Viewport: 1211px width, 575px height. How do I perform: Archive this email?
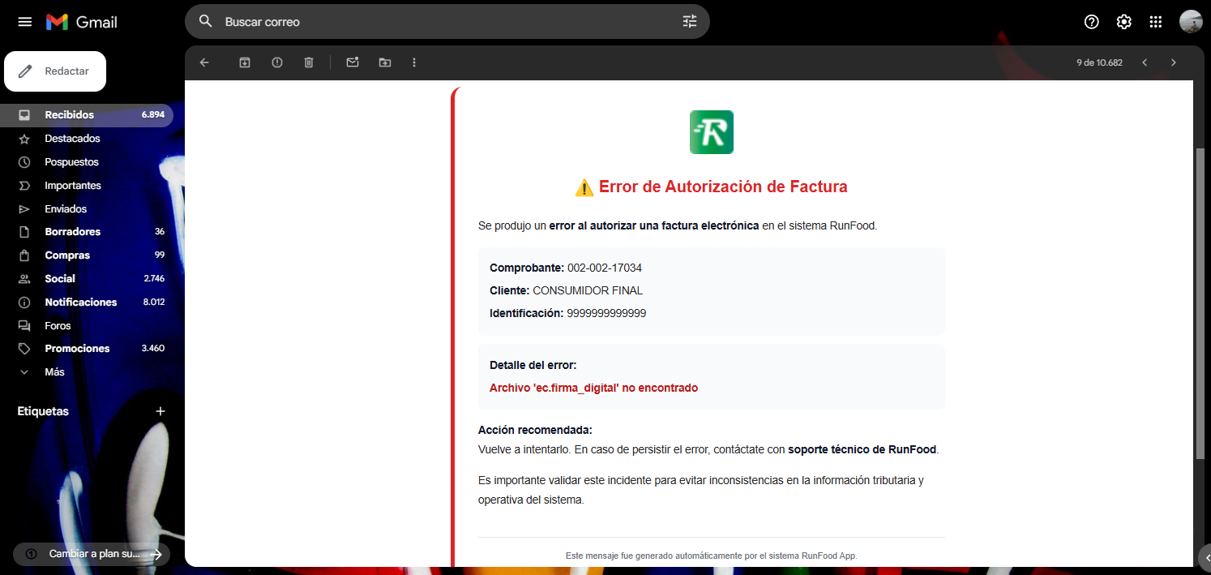tap(245, 62)
